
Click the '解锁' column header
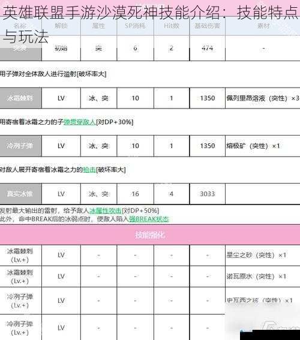[x=61, y=26]
